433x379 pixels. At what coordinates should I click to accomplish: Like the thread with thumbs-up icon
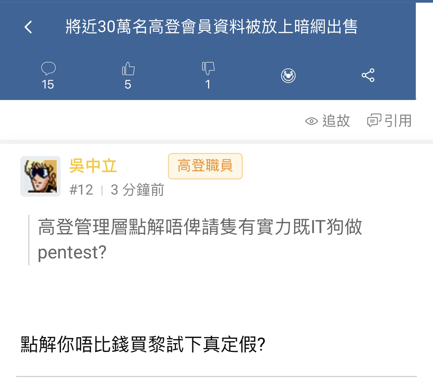coord(128,69)
